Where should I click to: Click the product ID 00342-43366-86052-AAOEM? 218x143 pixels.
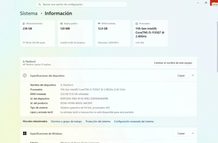point(76,103)
